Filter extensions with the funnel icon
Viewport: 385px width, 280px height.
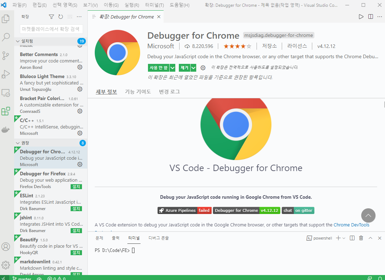pyautogui.click(x=51, y=17)
